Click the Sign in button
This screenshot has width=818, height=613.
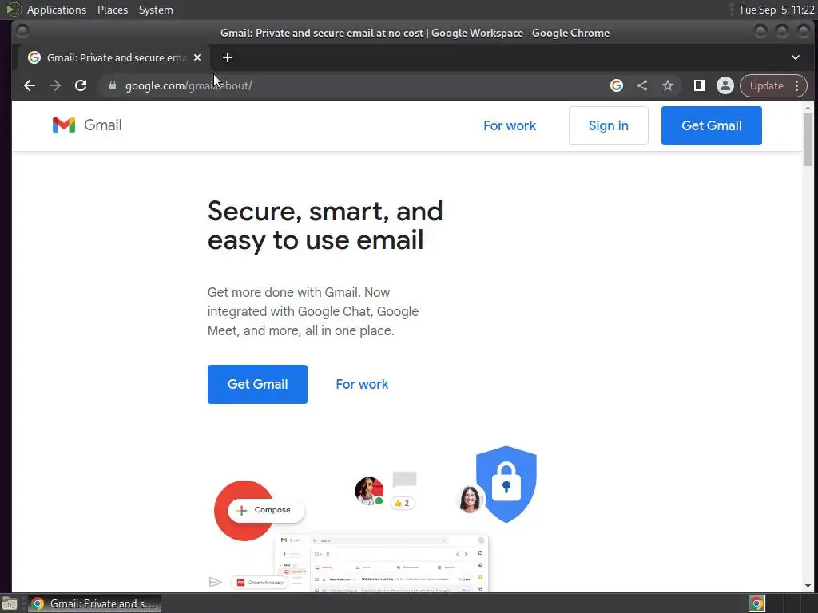coord(608,125)
